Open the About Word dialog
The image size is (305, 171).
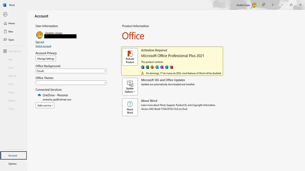130,107
